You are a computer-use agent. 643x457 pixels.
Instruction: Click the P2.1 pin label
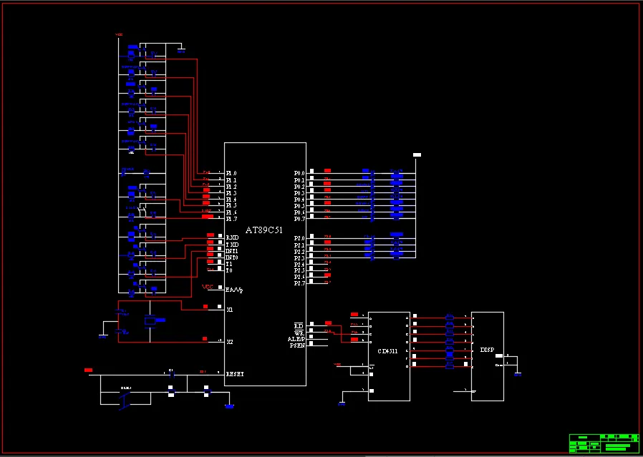tap(299, 245)
